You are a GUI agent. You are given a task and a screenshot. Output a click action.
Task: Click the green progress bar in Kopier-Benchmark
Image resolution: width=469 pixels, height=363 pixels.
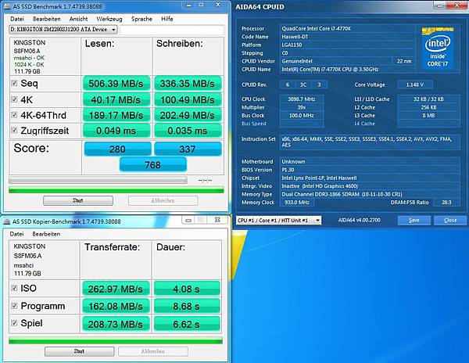pos(116,341)
